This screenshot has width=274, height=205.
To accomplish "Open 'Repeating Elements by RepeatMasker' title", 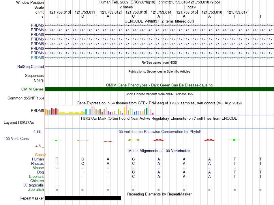I will pyautogui.click(x=159, y=194).
